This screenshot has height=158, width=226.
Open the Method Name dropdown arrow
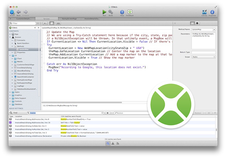[x=214, y=30]
